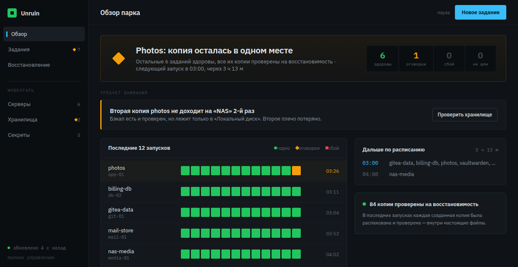Viewport: 518px width, 267px height.
Task: Select the оговорки counter showing 1
Action: (416, 58)
